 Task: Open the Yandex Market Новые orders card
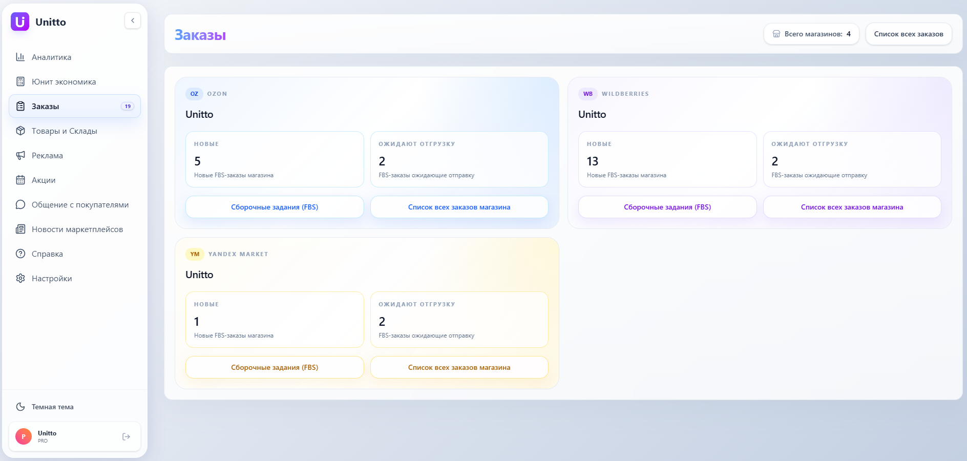coord(275,320)
